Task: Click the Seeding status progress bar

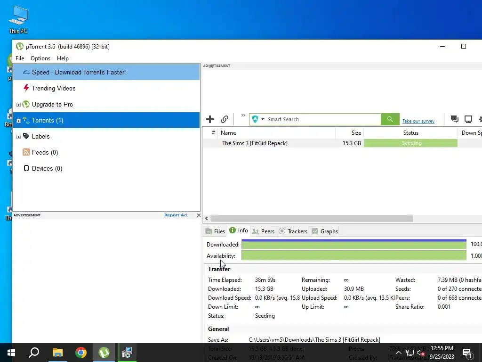Action: pos(410,143)
